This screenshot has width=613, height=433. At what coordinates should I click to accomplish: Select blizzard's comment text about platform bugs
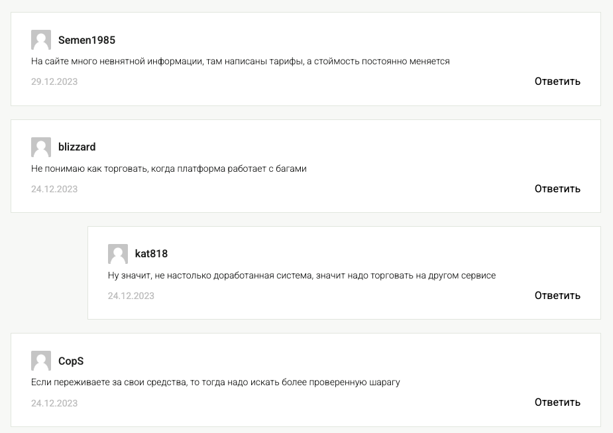tap(169, 168)
